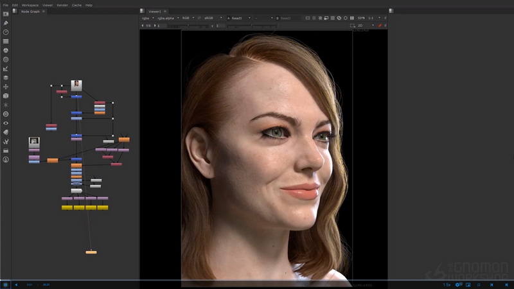Open the 3D nodes cube icon
The height and width of the screenshot is (289, 514).
tap(6, 96)
